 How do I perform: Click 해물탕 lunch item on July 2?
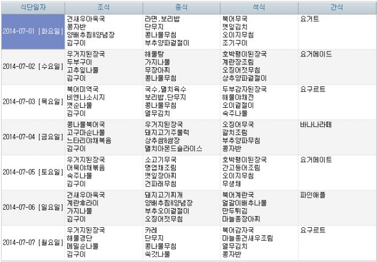click(154, 54)
